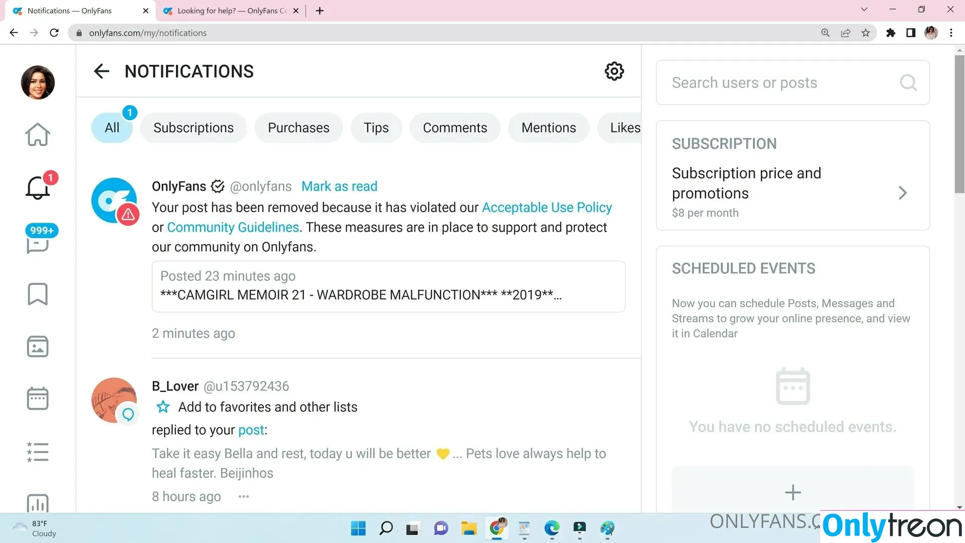Select the All notifications tab
This screenshot has height=543, width=965.
112,128
